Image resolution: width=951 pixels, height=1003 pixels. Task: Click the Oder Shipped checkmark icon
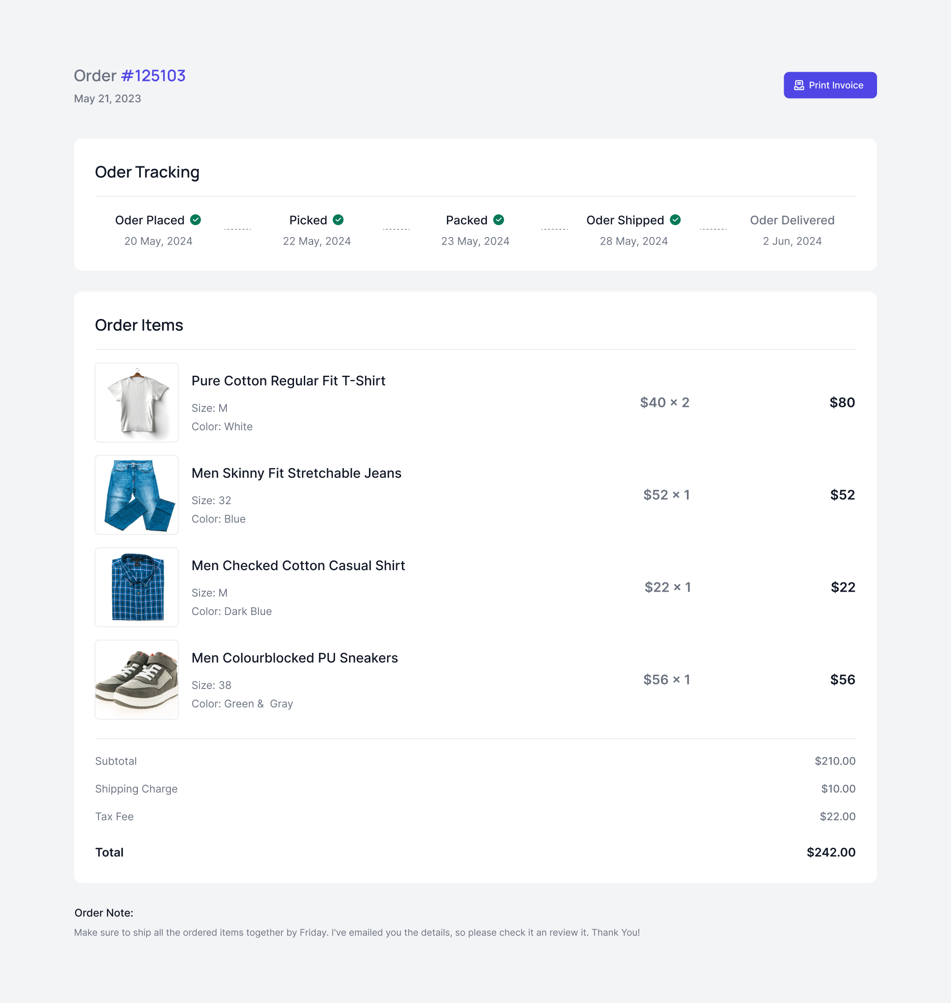(675, 220)
